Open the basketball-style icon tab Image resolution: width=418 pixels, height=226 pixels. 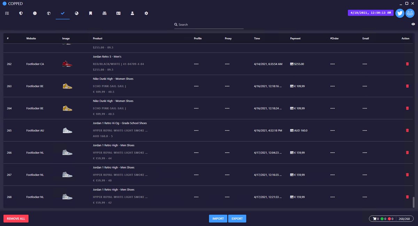[49, 13]
